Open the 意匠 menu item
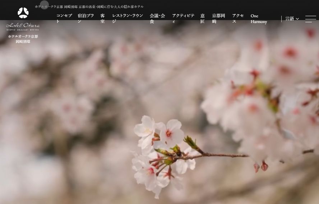This screenshot has width=319, height=204. tap(203, 18)
